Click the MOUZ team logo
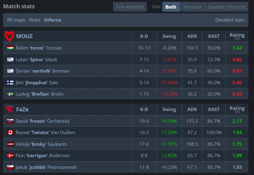The height and width of the screenshot is (175, 254). point(9,36)
